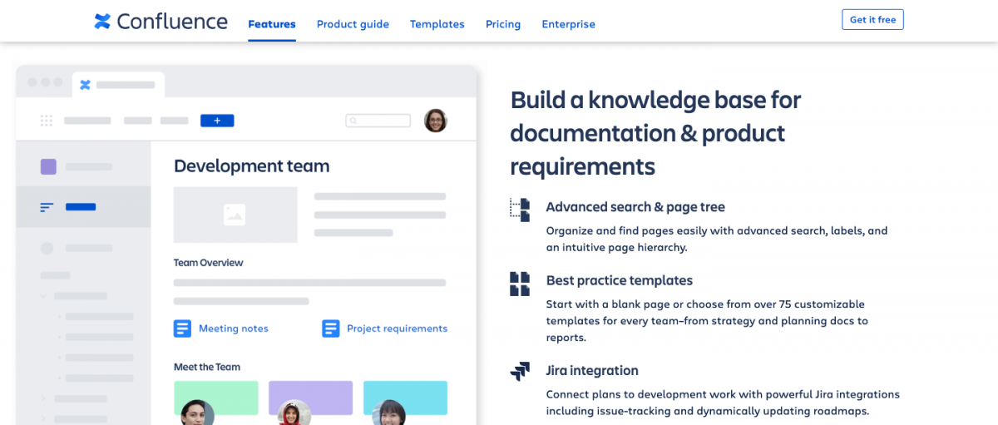Click the Get it free button
The image size is (998, 425).
872,20
